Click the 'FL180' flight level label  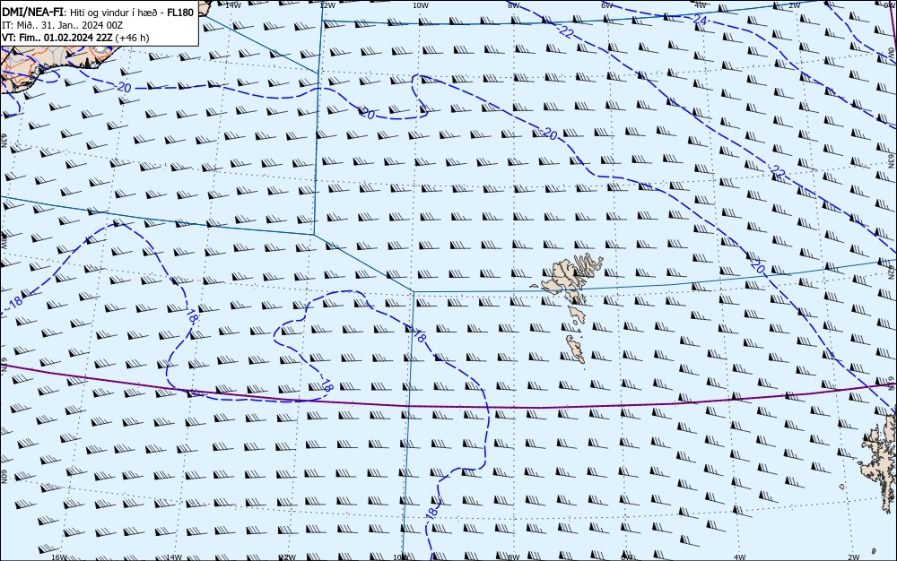point(180,12)
